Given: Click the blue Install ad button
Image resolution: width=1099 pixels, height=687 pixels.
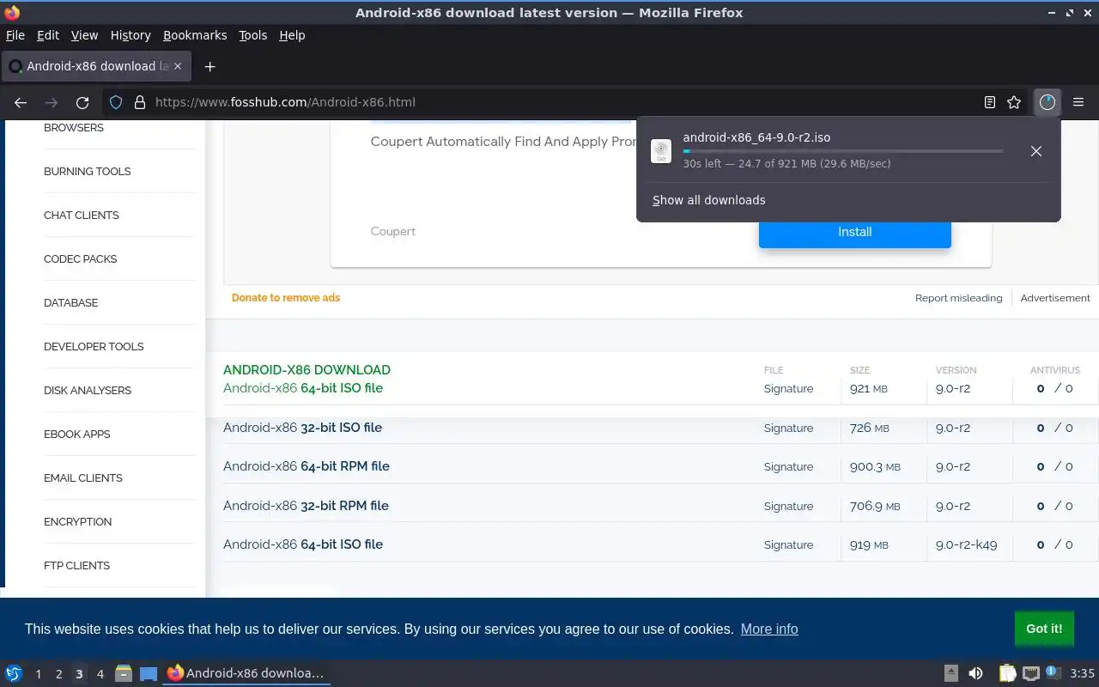Looking at the screenshot, I should pyautogui.click(x=854, y=232).
